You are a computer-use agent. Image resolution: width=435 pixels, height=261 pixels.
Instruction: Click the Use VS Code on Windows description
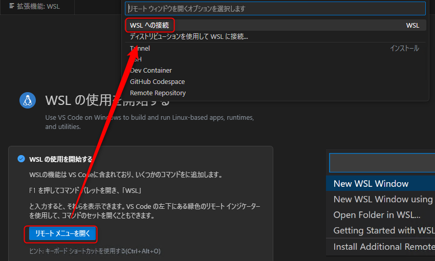(x=149, y=122)
